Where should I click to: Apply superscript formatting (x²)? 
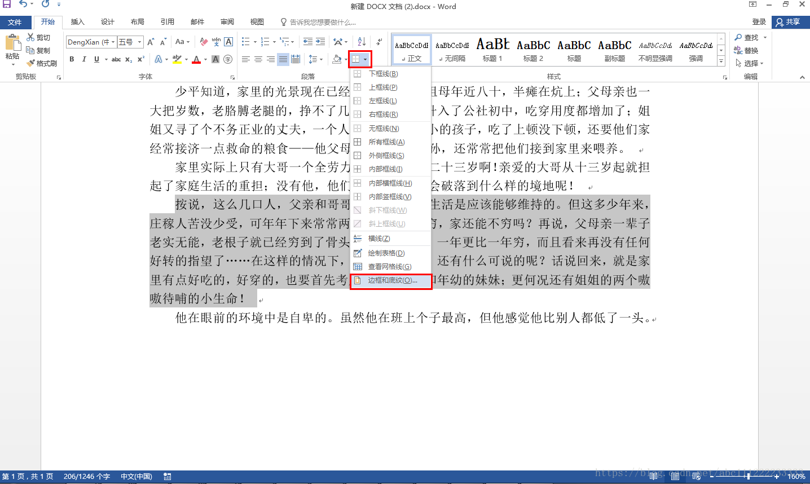pyautogui.click(x=141, y=59)
